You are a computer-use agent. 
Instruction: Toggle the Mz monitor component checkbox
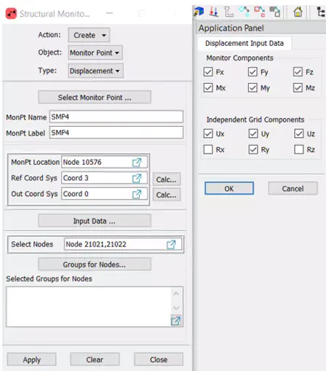tap(298, 87)
